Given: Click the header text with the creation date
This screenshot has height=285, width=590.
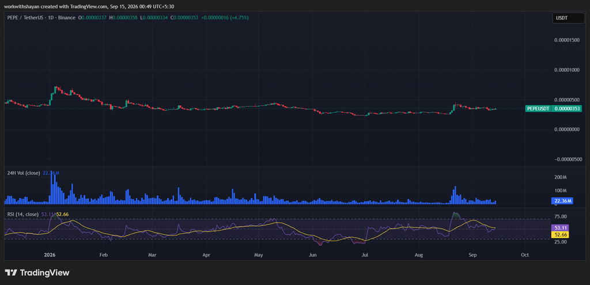Looking at the screenshot, I should click(x=89, y=6).
